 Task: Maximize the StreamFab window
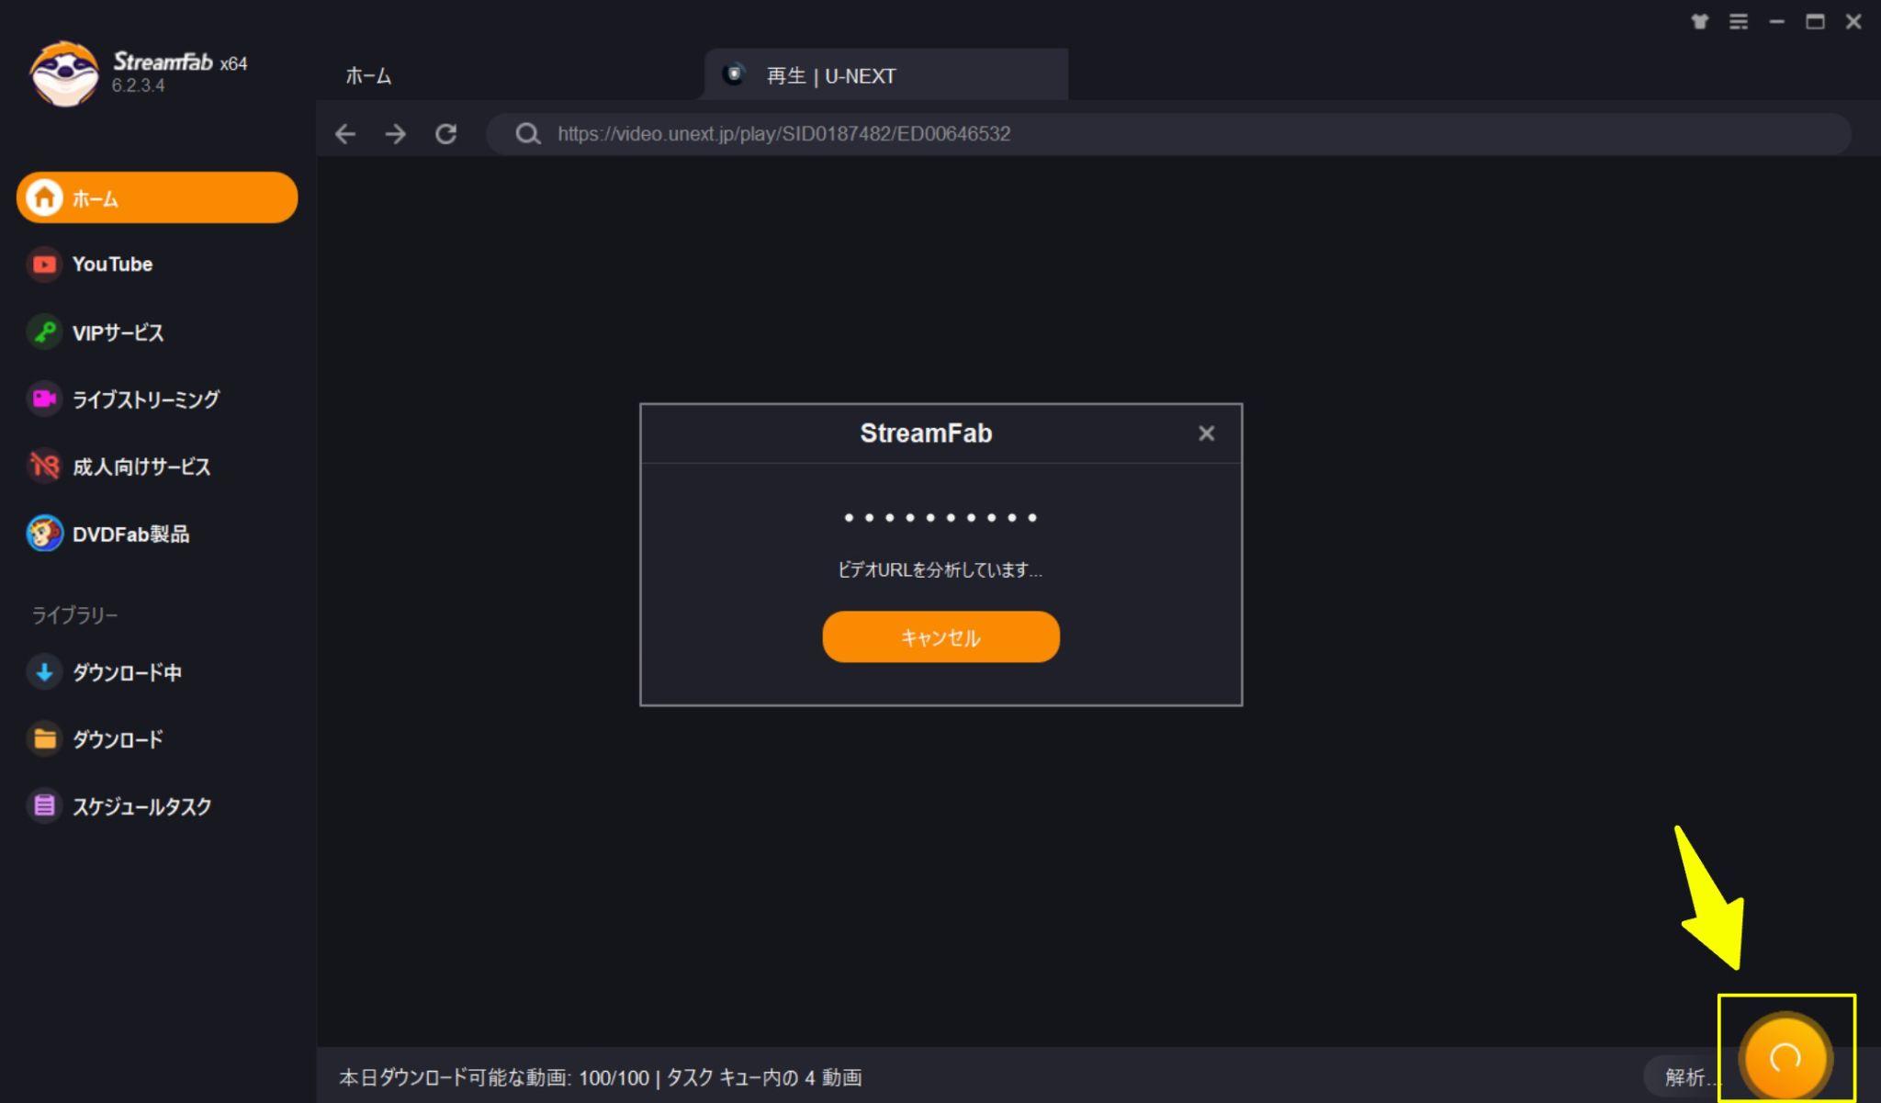1815,21
